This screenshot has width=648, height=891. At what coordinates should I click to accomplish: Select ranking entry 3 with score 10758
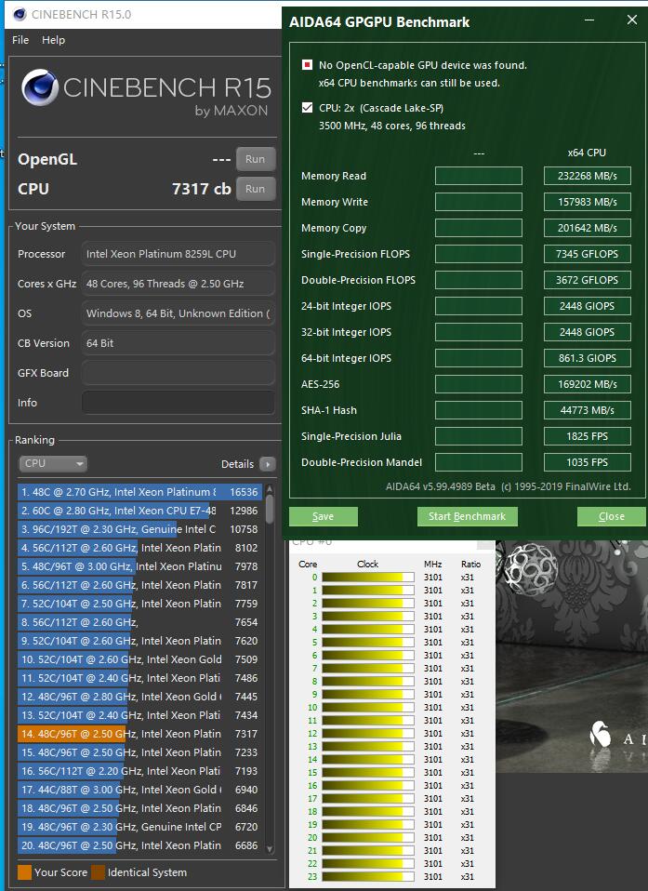coord(139,529)
